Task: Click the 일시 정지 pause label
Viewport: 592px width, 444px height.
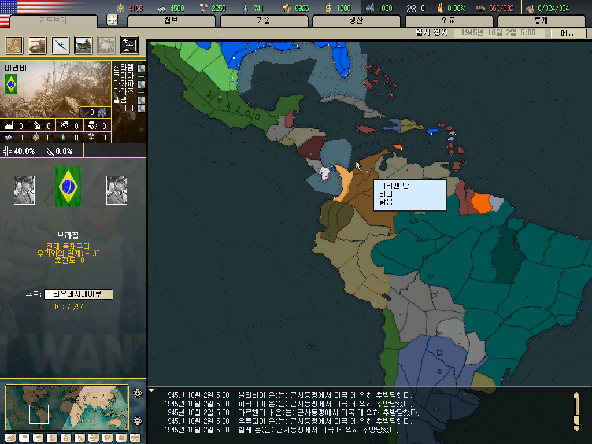Action: click(431, 33)
